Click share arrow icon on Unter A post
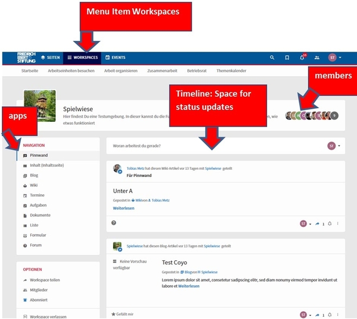This screenshot has width=357, height=319. (317, 224)
